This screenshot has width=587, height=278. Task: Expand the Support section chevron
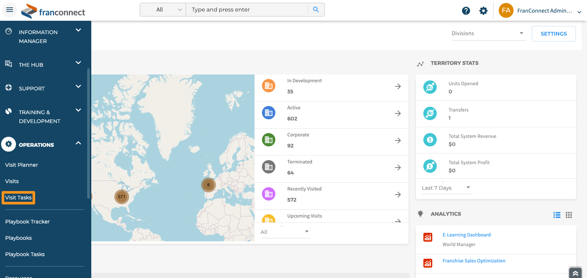(x=78, y=86)
